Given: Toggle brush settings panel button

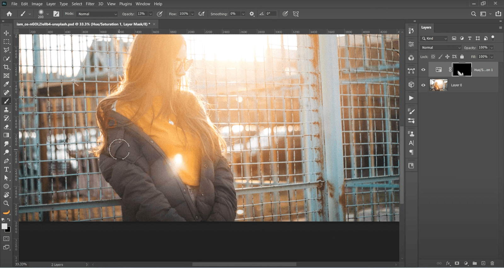Looking at the screenshot, I should click(56, 14).
